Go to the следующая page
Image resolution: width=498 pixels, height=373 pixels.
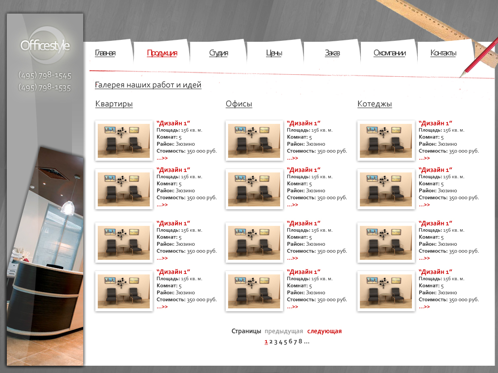tap(324, 331)
